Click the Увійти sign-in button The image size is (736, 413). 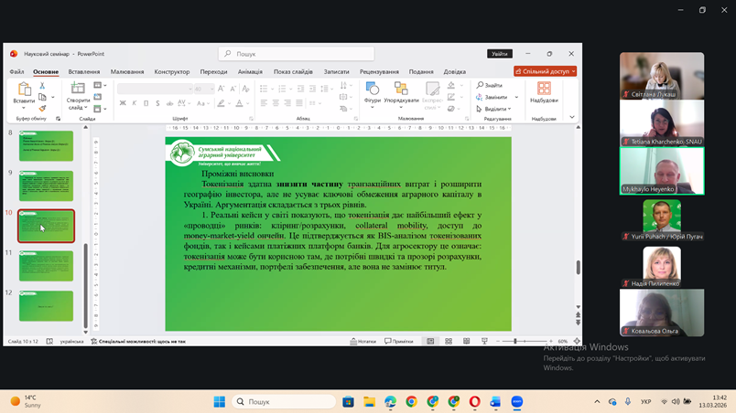499,54
